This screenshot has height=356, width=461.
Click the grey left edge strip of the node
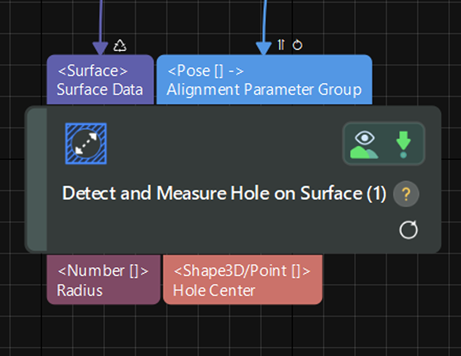point(37,179)
